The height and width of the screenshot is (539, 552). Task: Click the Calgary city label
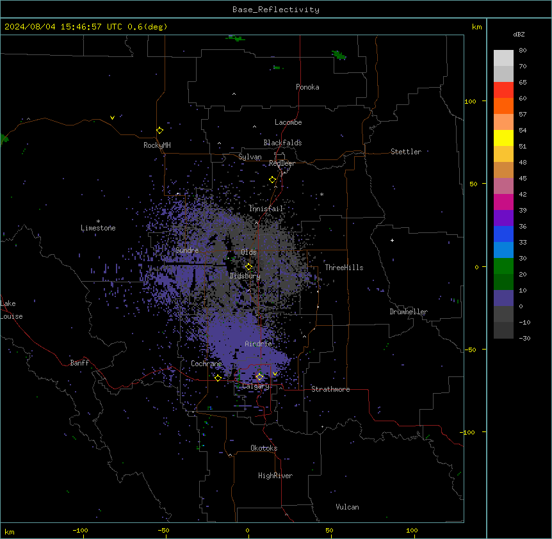[256, 386]
